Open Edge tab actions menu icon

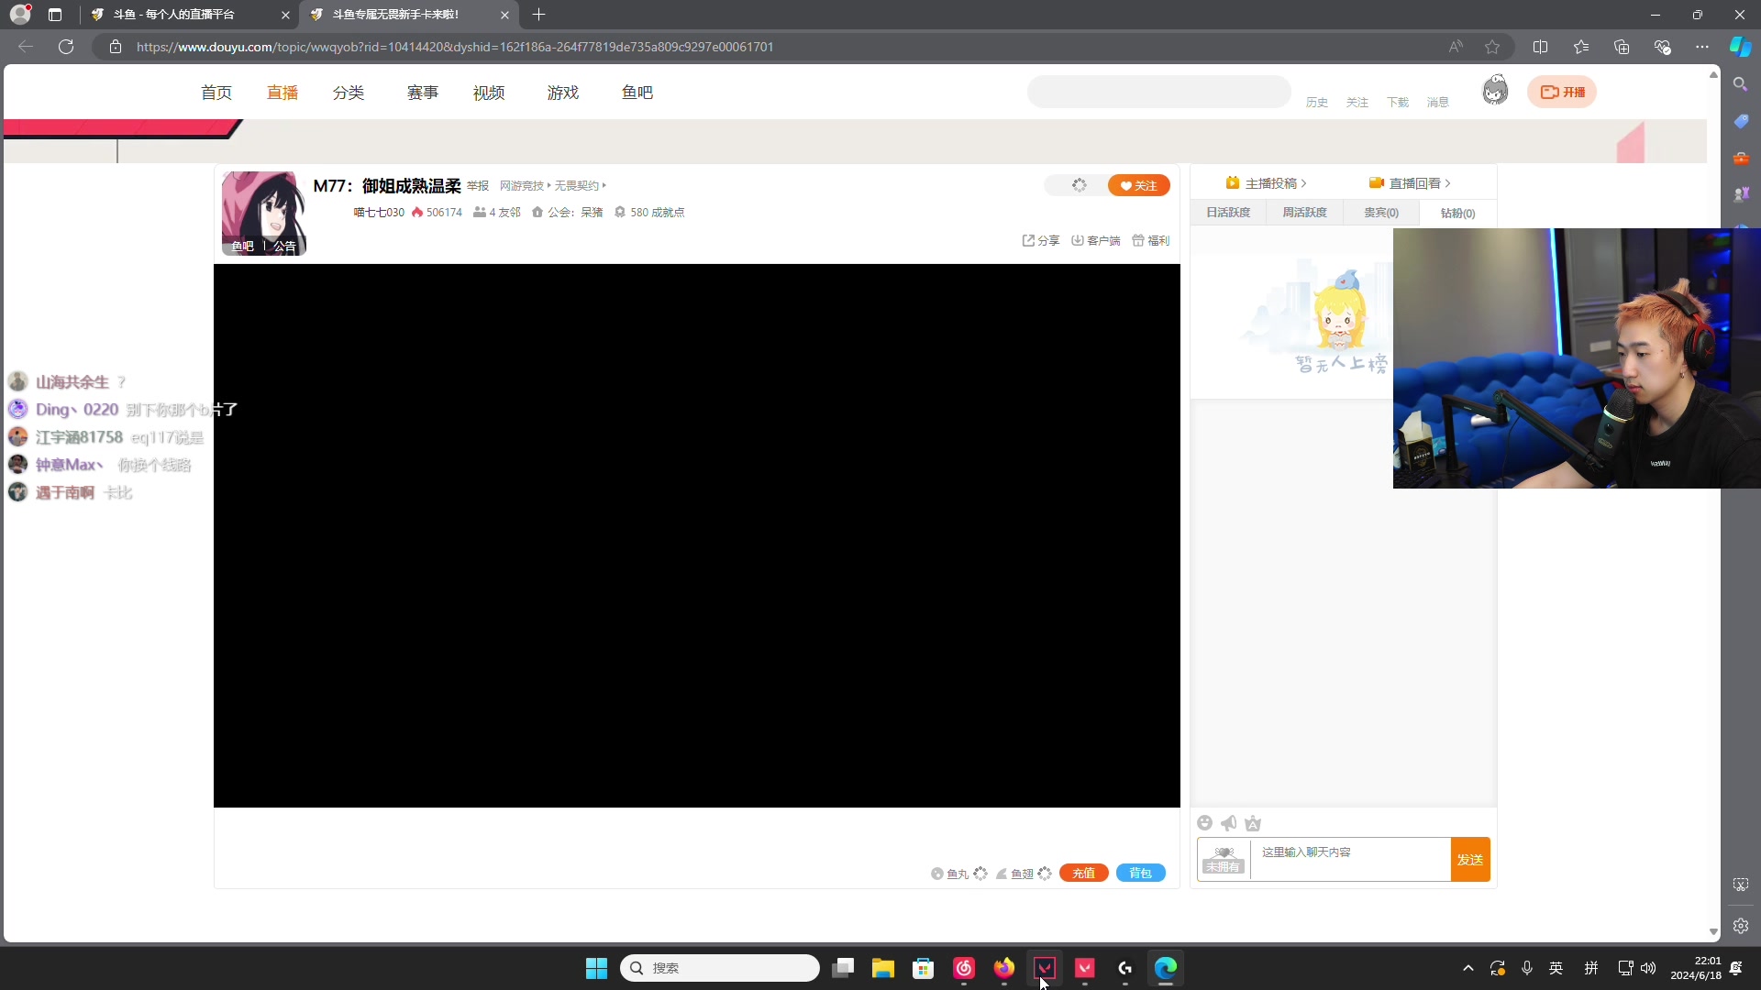coord(55,15)
